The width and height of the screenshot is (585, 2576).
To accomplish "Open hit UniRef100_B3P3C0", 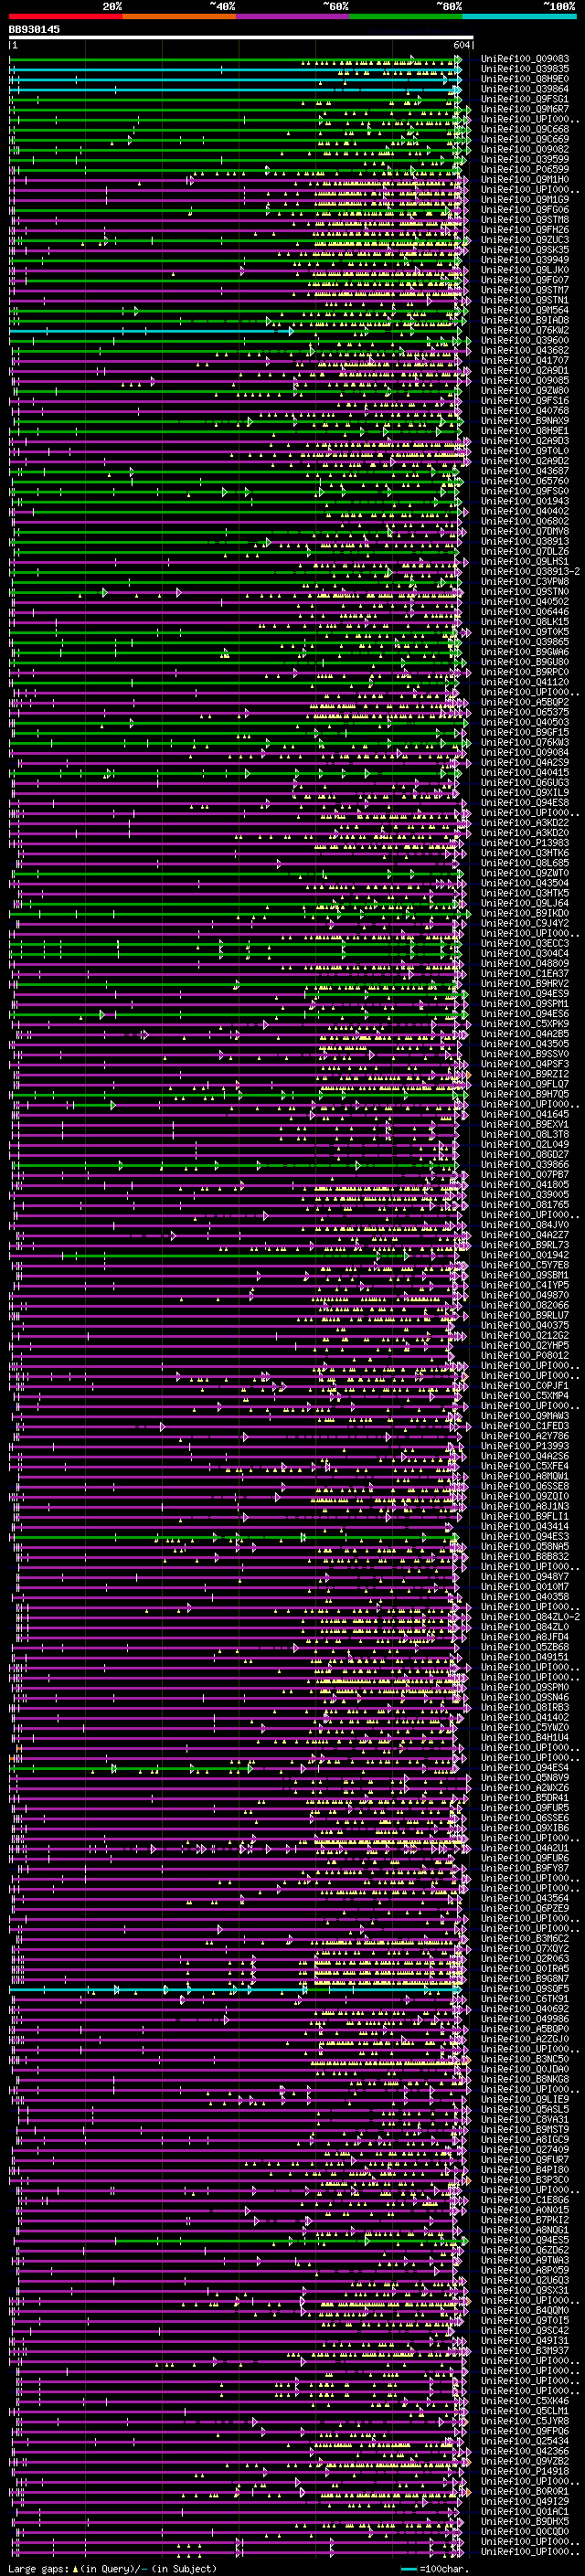I will tap(525, 2179).
